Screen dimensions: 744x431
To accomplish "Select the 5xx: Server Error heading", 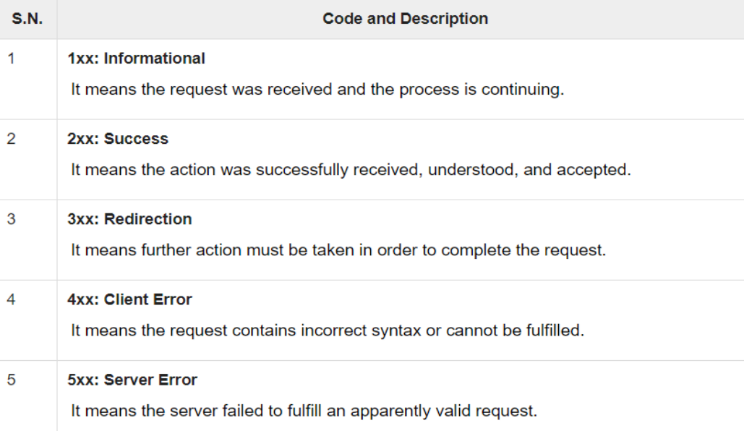I will coord(132,380).
